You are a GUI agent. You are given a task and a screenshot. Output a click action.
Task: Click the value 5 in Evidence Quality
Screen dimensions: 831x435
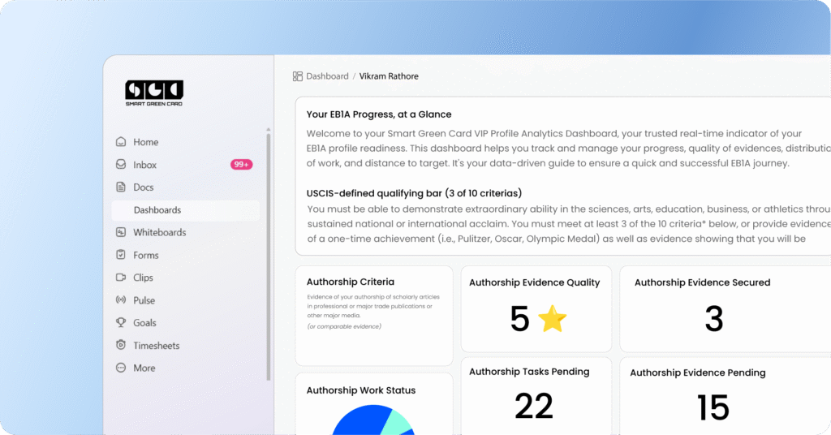(520, 319)
